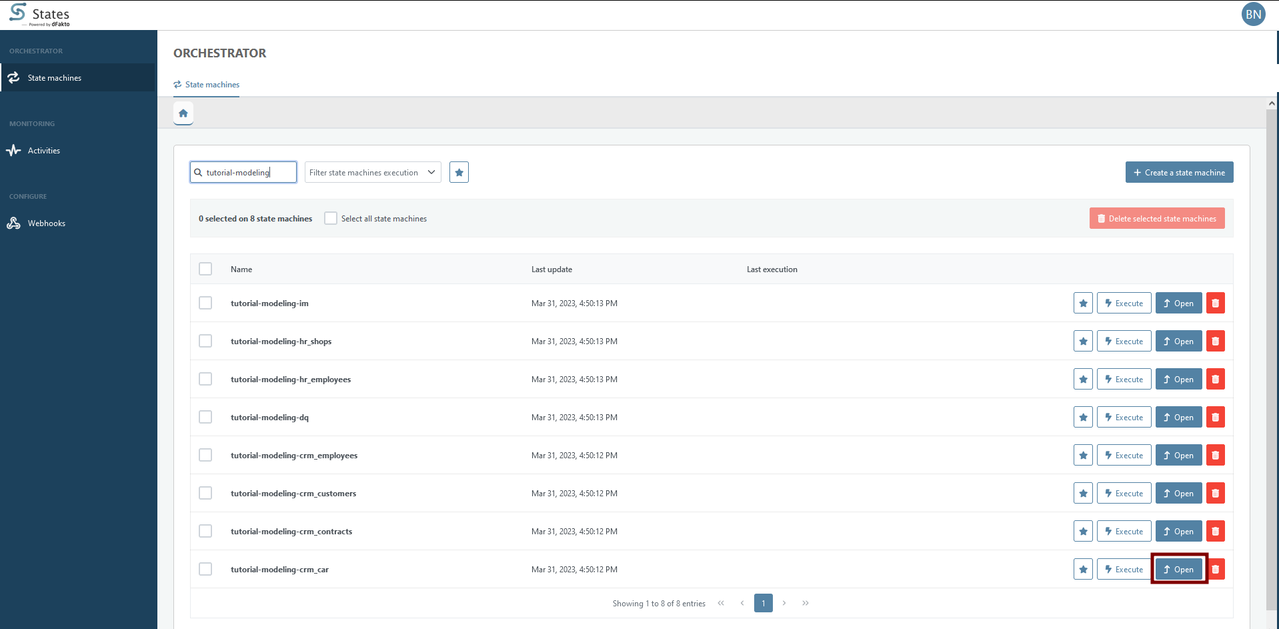
Task: Go to next page of entries
Action: (x=784, y=603)
